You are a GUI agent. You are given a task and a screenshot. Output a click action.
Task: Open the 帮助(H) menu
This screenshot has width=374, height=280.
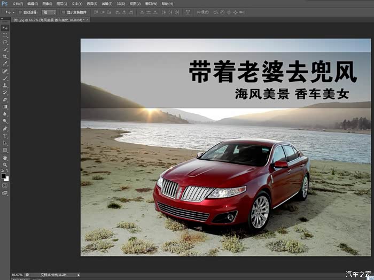167,4
